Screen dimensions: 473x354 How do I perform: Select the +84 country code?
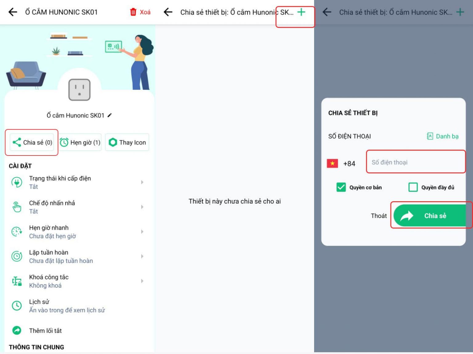349,163
